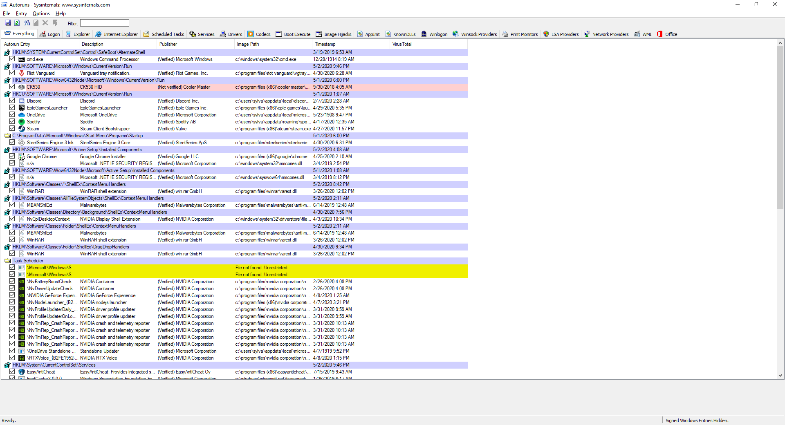
Task: Click the Save toolbar icon
Action: click(x=8, y=23)
